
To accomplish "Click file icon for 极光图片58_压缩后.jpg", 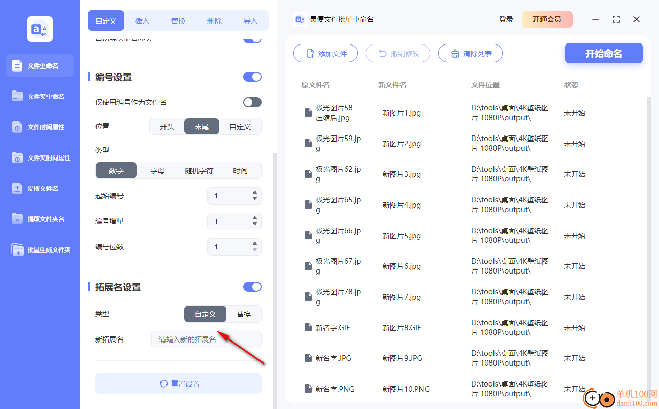I will pos(308,112).
